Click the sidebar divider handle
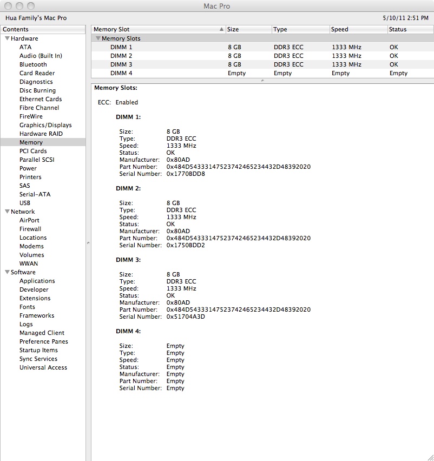The height and width of the screenshot is (461, 434). pyautogui.click(x=88, y=243)
